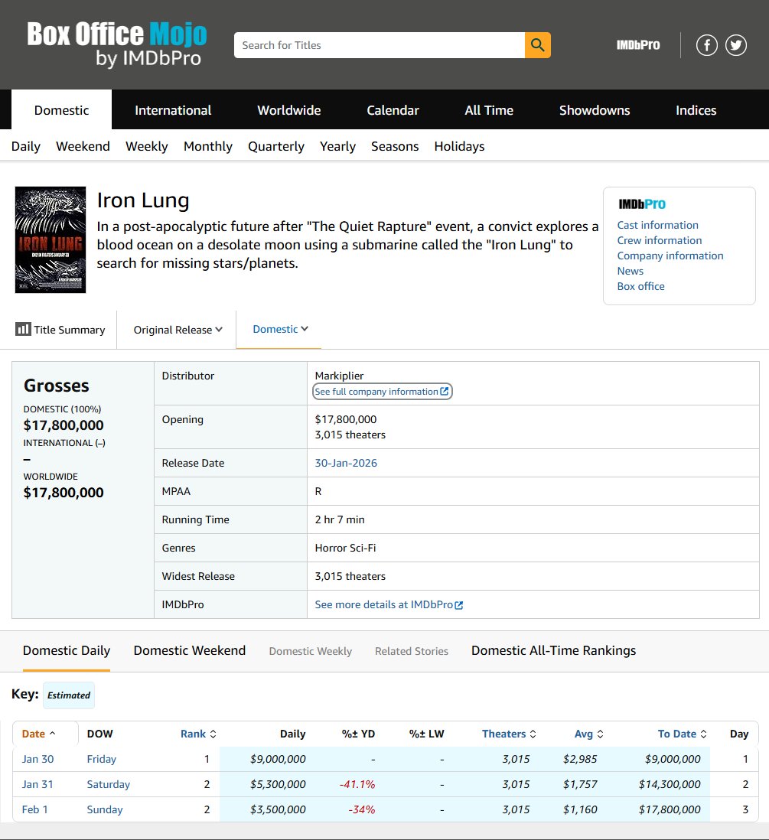Click the Iron Lung poster thumbnail

pos(51,239)
